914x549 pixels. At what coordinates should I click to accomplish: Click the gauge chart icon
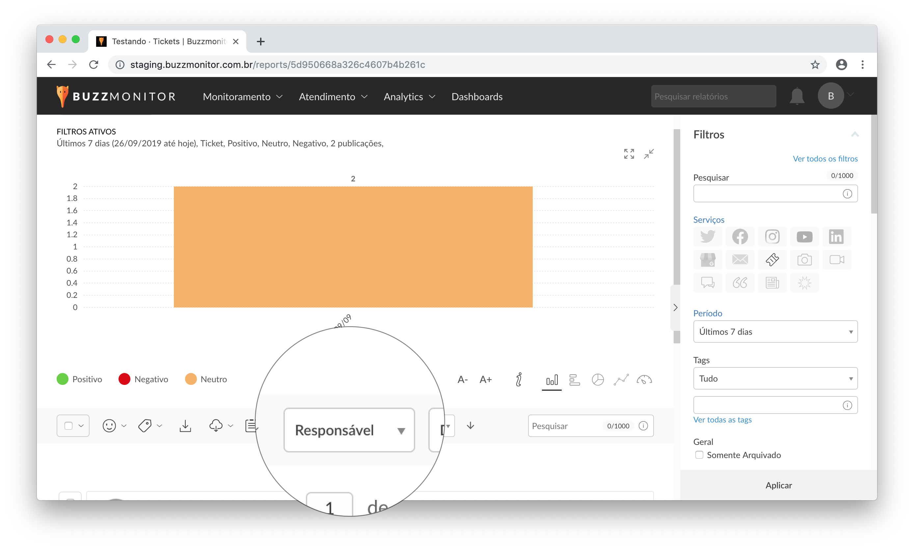[x=644, y=380]
